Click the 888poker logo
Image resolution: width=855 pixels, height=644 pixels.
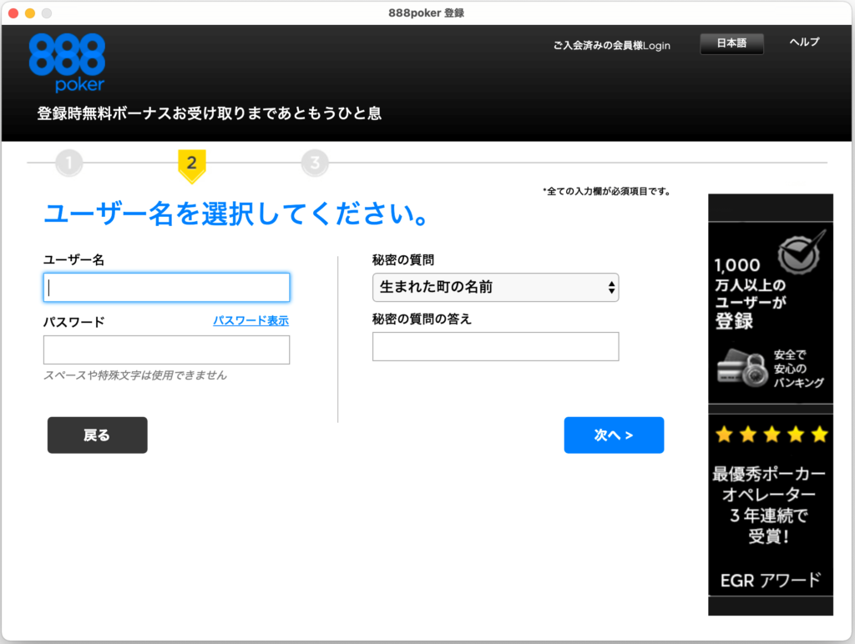(67, 62)
